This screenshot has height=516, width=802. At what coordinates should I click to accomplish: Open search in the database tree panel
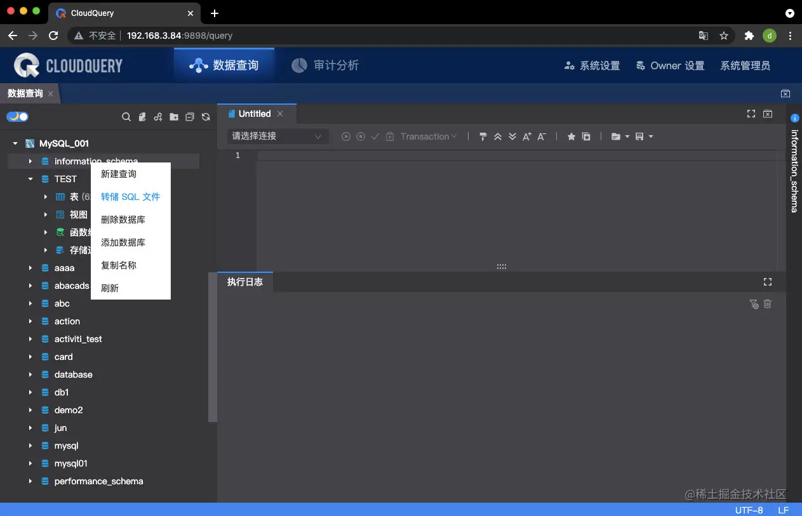pyautogui.click(x=126, y=117)
